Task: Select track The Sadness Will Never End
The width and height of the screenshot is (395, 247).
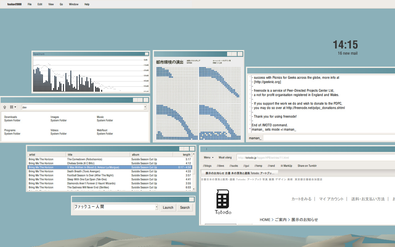Action: point(110,187)
